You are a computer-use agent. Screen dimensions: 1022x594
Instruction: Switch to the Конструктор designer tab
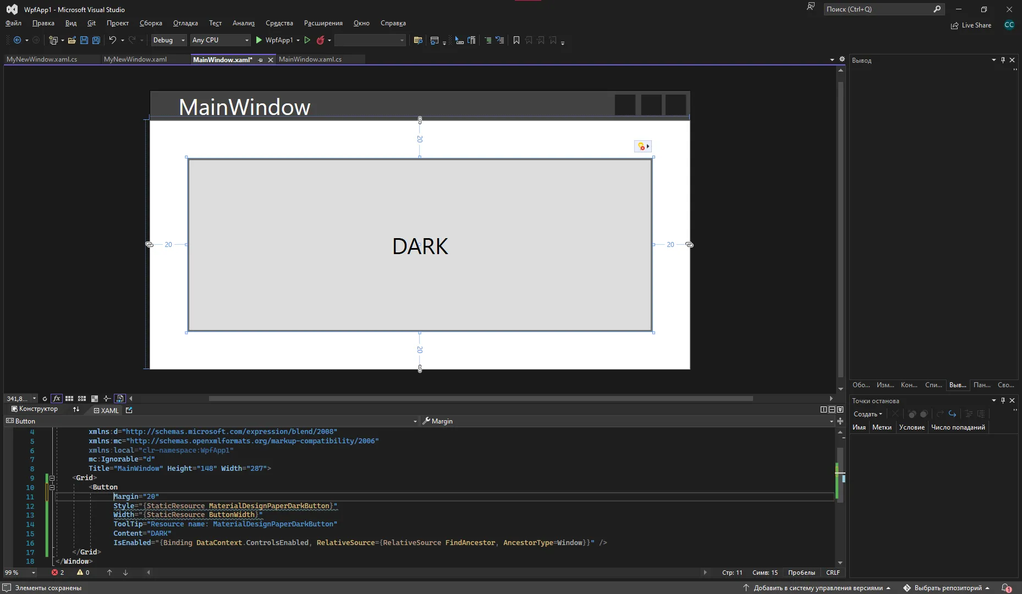(34, 409)
